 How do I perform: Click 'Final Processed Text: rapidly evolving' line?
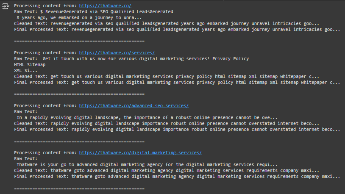click(x=177, y=130)
